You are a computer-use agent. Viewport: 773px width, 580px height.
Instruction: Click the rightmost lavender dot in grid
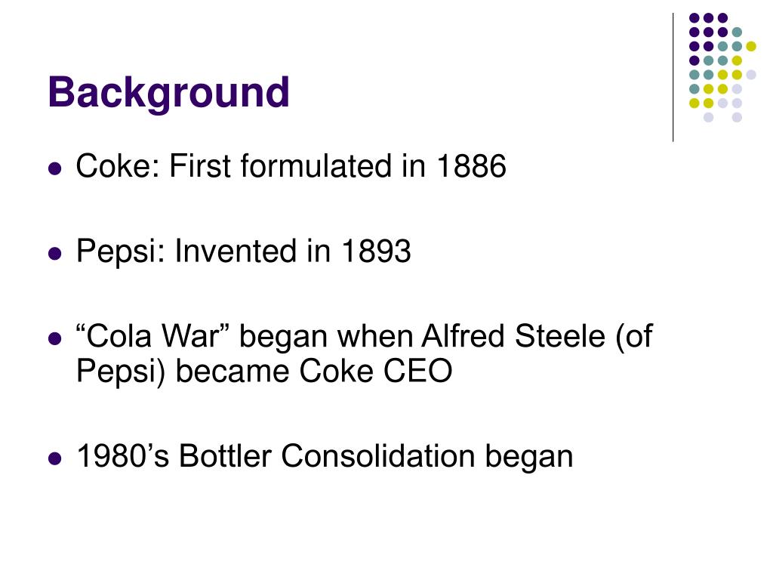coord(751,75)
